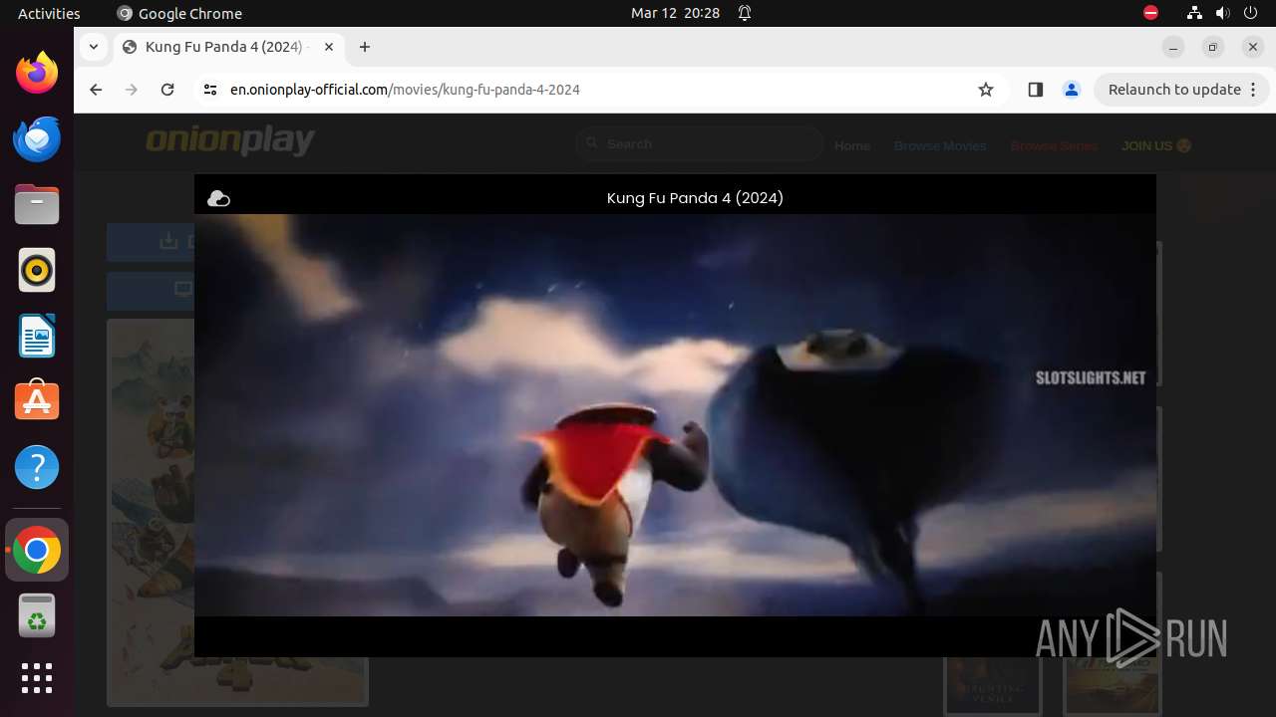This screenshot has width=1276, height=717.
Task: Open Rhythmbox music player in dock
Action: click(x=37, y=270)
